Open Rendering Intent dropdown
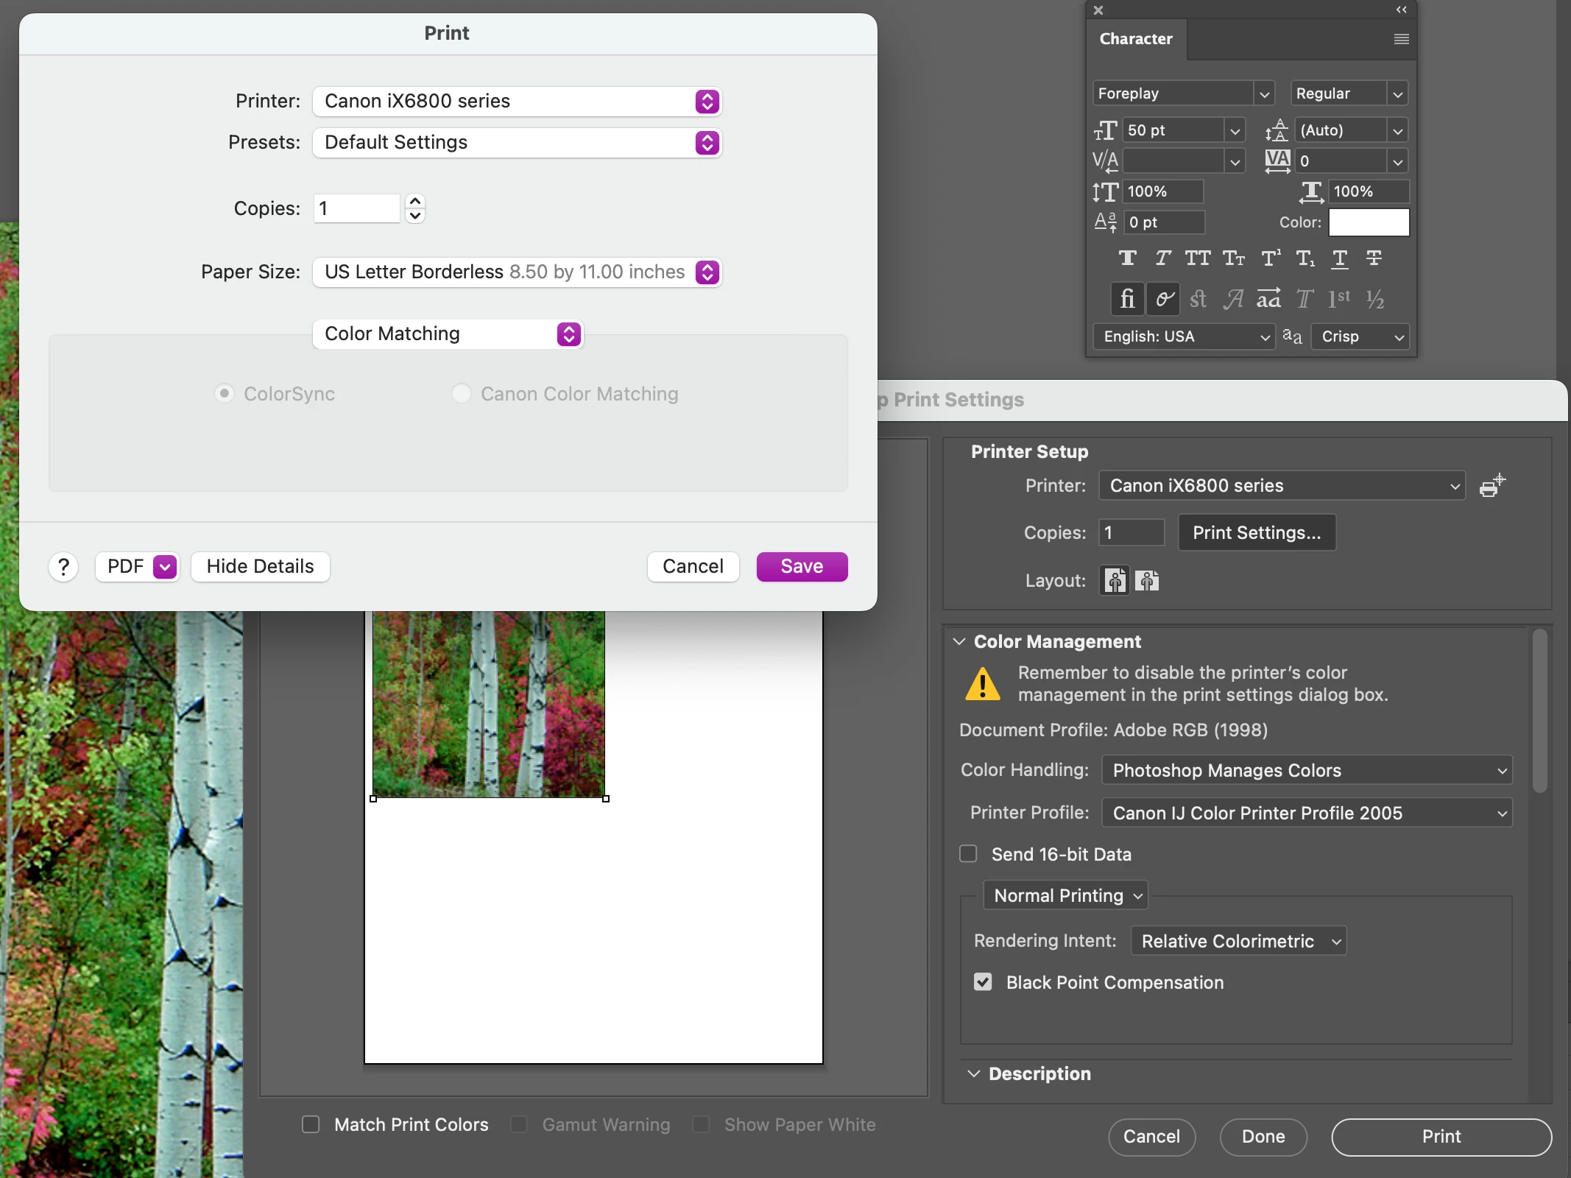1571x1178 pixels. coord(1238,941)
